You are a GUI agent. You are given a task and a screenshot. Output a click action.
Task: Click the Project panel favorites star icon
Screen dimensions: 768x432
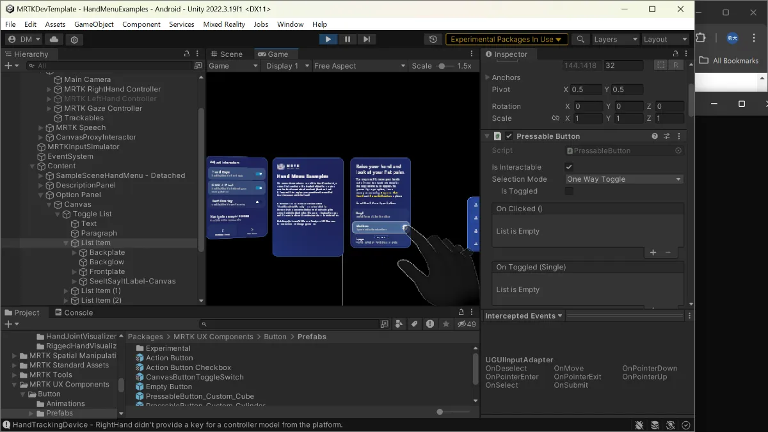tap(445, 324)
